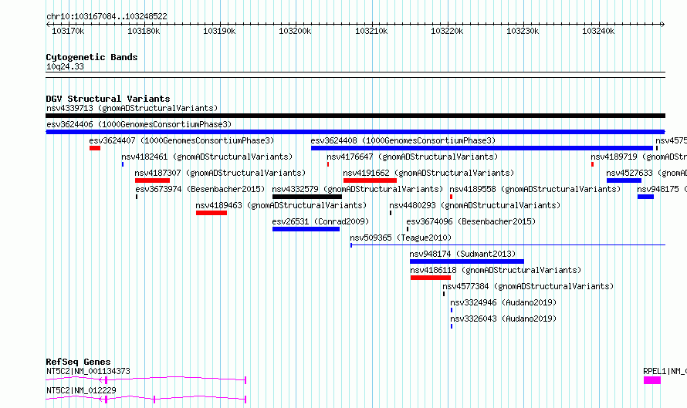Viewport: 687px width, 408px height.
Task: Click the nsv948174 Sudmant2013 label
Action: 462,254
